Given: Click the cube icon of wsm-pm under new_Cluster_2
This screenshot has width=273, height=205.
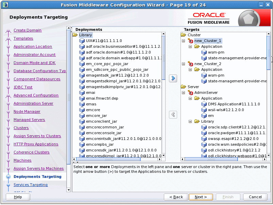Looking at the screenshot, I should point(204,75).
